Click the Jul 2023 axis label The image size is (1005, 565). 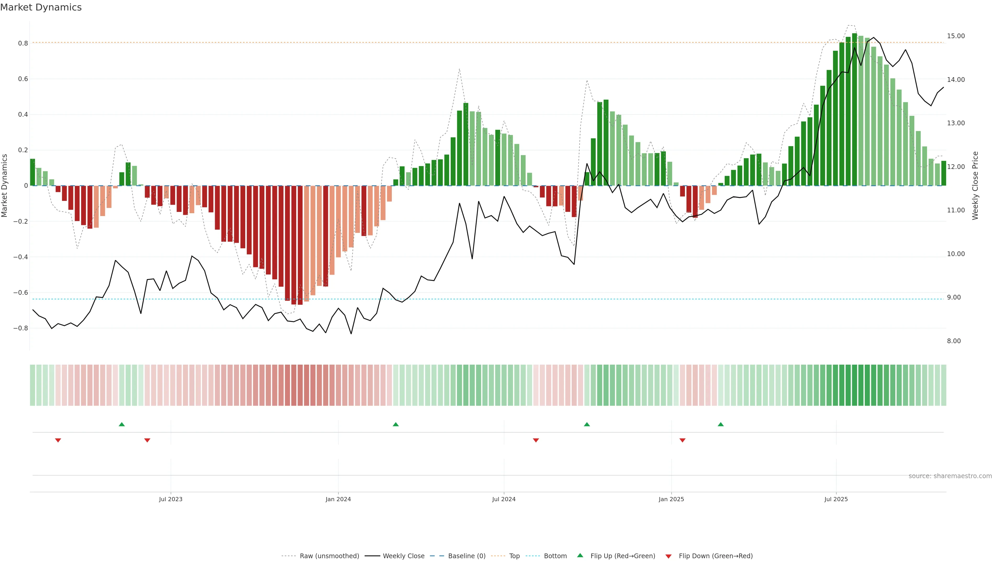point(170,499)
